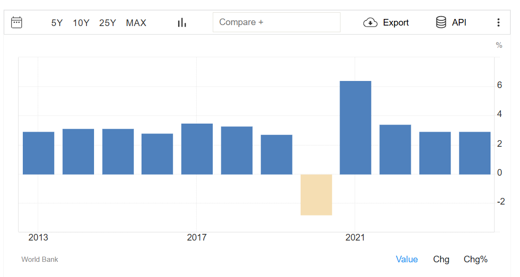Select the 5Y time range

[x=57, y=23]
